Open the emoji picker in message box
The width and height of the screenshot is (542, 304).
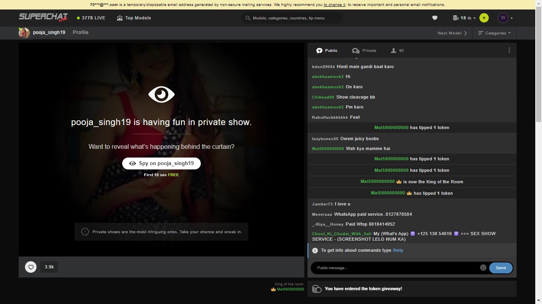coord(483,268)
